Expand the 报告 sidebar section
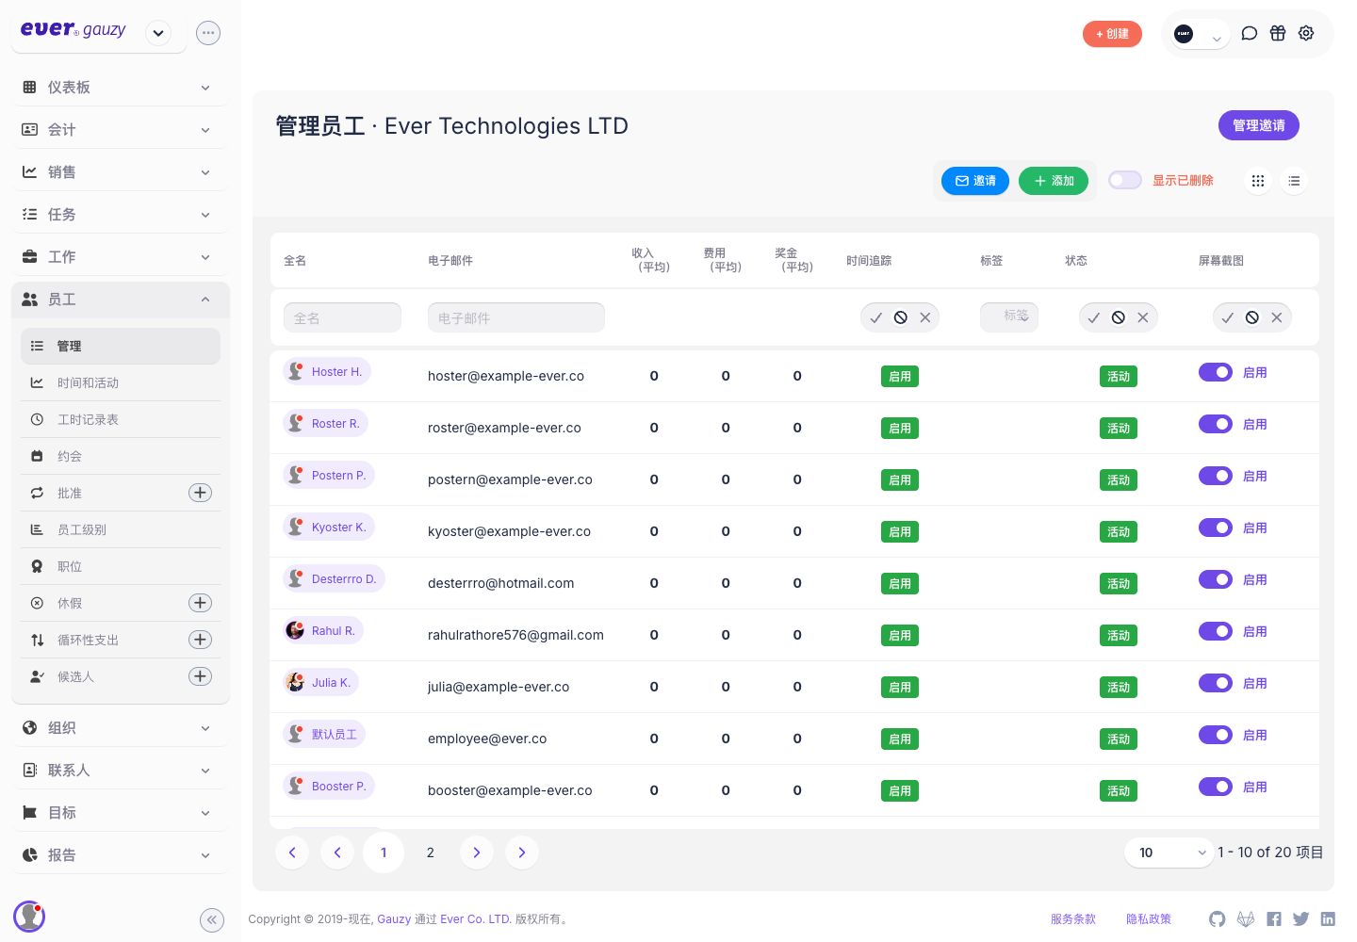Viewport: 1357px width, 942px height. [x=121, y=855]
